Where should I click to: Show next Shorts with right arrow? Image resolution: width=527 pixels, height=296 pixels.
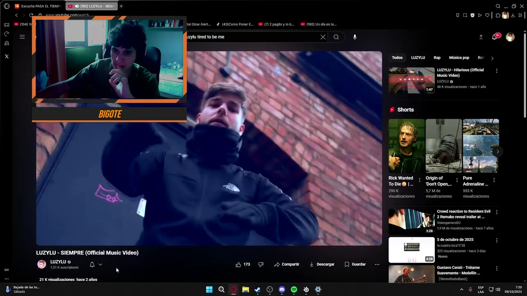(497, 151)
